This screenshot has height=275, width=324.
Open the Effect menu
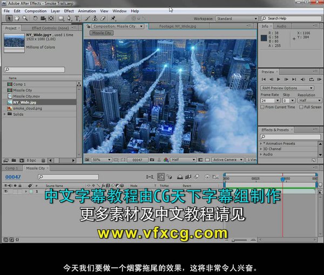[x=69, y=11]
